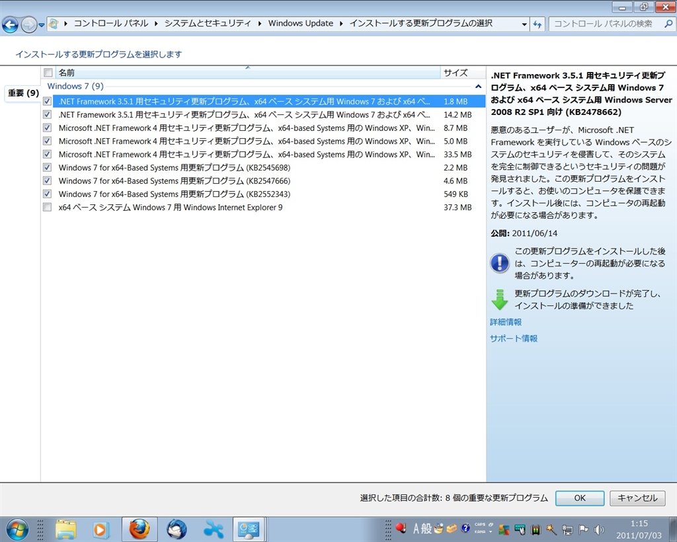Screen dimensions: 677x542
Task: Open Windows Explorer from taskbar
Action: pos(65,529)
